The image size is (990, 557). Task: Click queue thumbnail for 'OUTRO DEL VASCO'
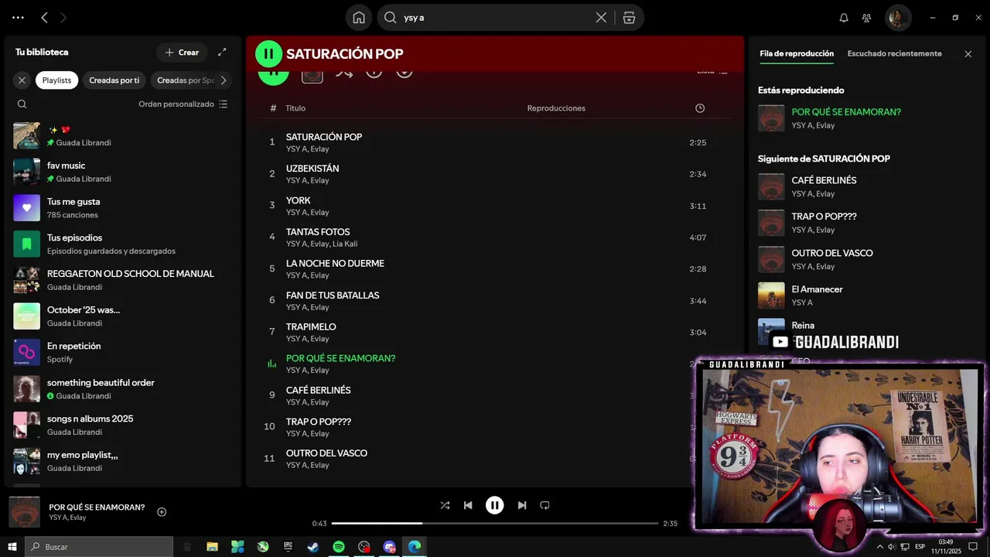(x=771, y=259)
